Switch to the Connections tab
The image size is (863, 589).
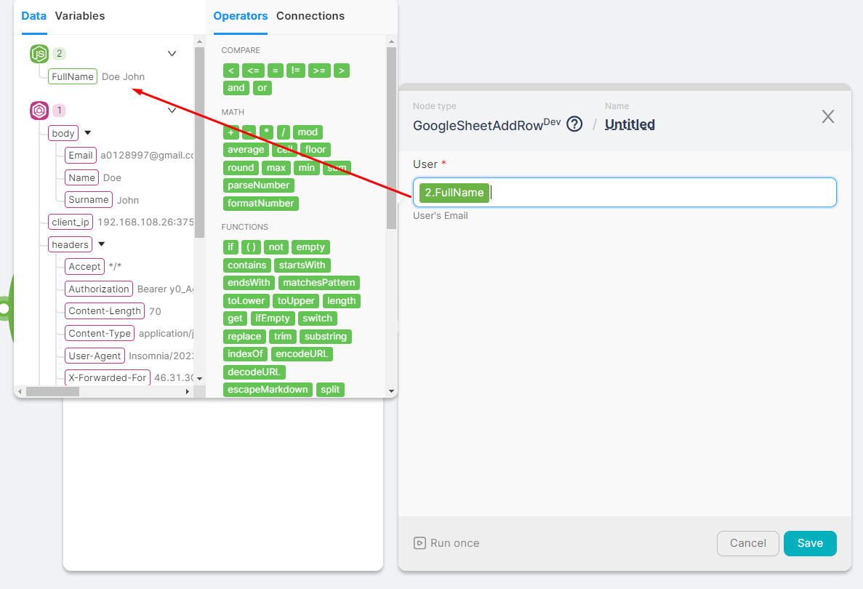click(x=310, y=16)
